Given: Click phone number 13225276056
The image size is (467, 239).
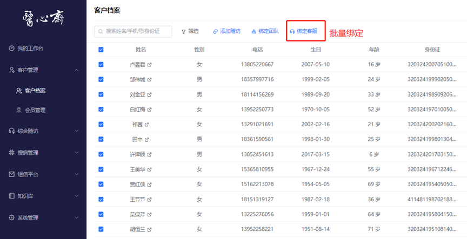Looking at the screenshot, I should [x=257, y=214].
